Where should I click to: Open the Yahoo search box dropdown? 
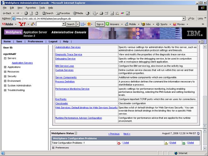(64, 24)
